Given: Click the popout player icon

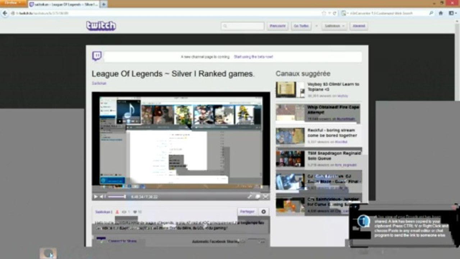Looking at the screenshot, I should (x=258, y=196).
